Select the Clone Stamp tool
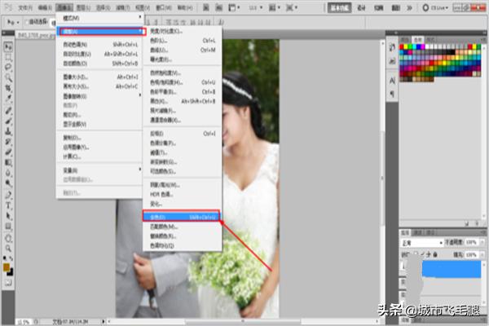The width and height of the screenshot is (489, 326). coord(8,131)
